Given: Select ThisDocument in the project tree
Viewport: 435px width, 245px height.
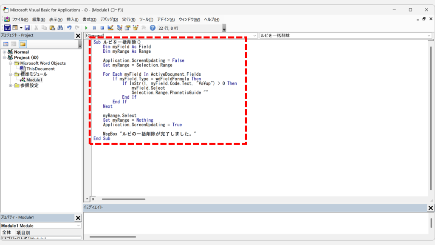Looking at the screenshot, I should 40,68.
